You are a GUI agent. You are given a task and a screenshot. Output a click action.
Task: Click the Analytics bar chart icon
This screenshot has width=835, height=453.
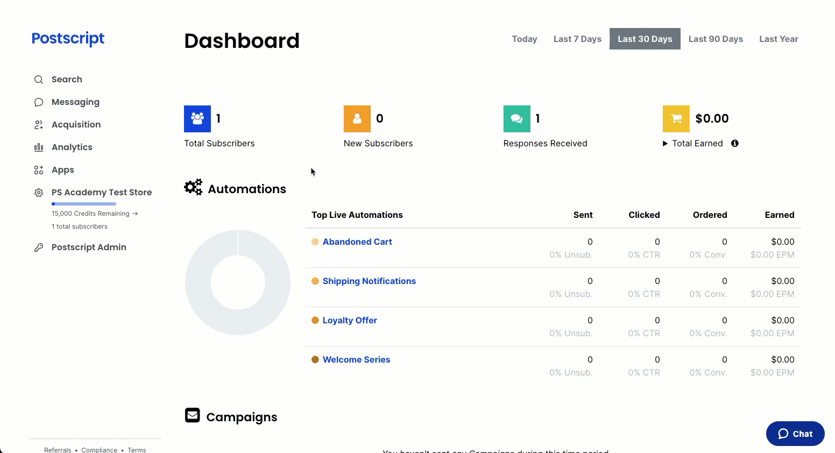39,147
